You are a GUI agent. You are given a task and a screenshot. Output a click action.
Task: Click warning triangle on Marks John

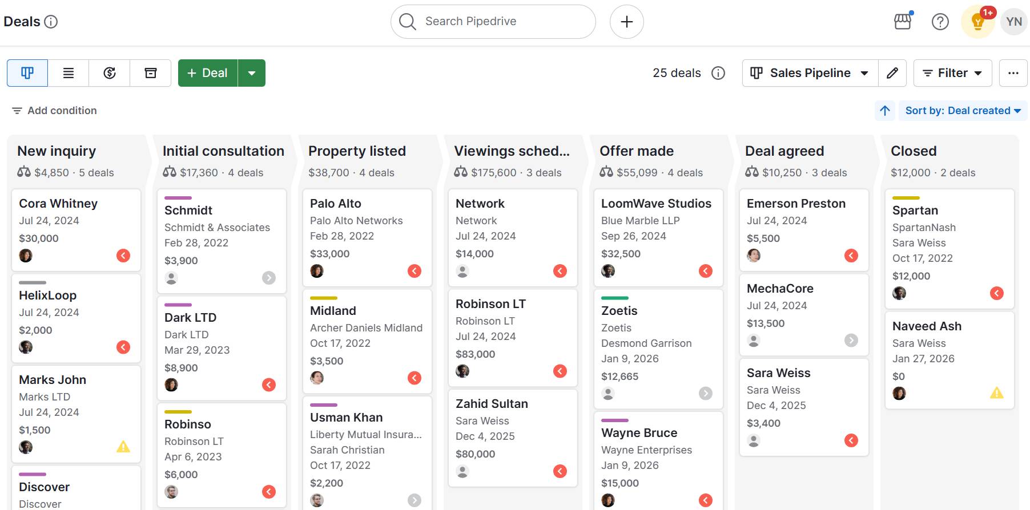point(123,447)
